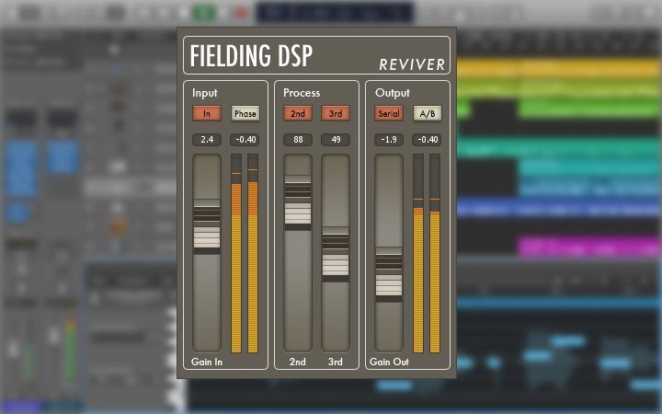This screenshot has height=414, width=662.
Task: Toggle the Serial mode button
Action: pyautogui.click(x=388, y=113)
